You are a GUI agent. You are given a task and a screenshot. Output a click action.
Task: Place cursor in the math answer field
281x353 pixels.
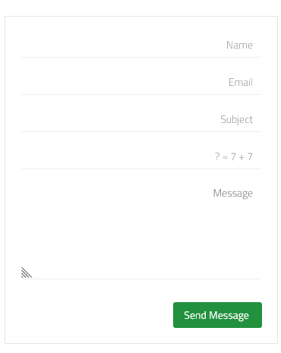141,156
